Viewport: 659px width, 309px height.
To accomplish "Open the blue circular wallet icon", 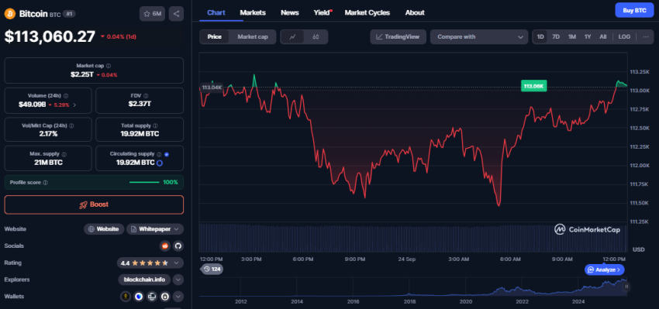I will [x=139, y=297].
